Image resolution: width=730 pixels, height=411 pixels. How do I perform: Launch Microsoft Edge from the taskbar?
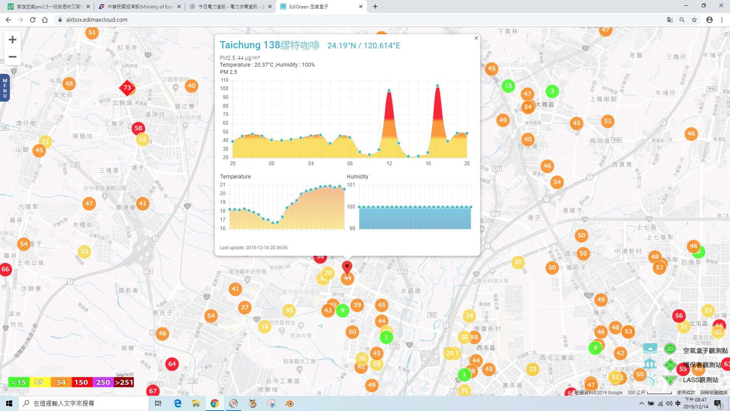point(177,403)
